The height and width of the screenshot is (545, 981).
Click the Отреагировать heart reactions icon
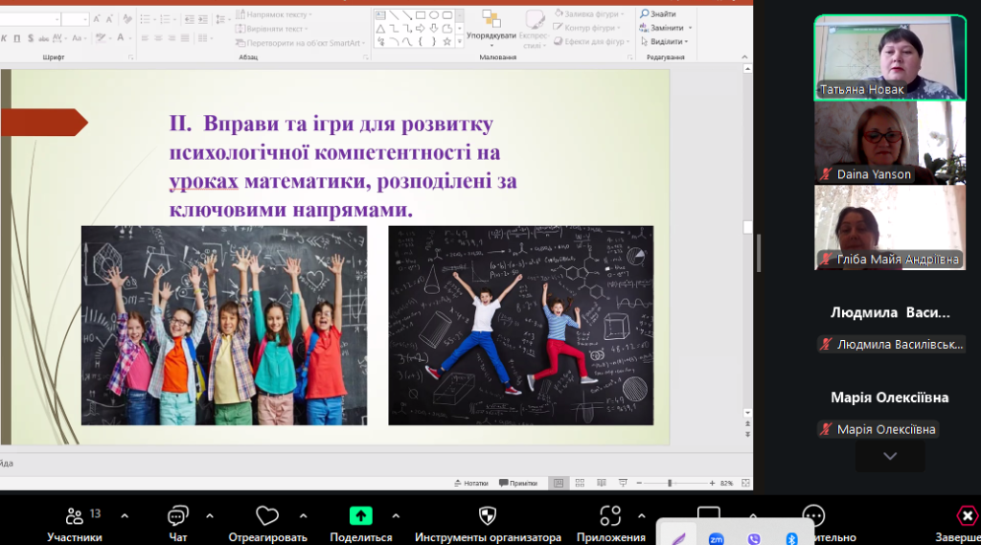[267, 517]
